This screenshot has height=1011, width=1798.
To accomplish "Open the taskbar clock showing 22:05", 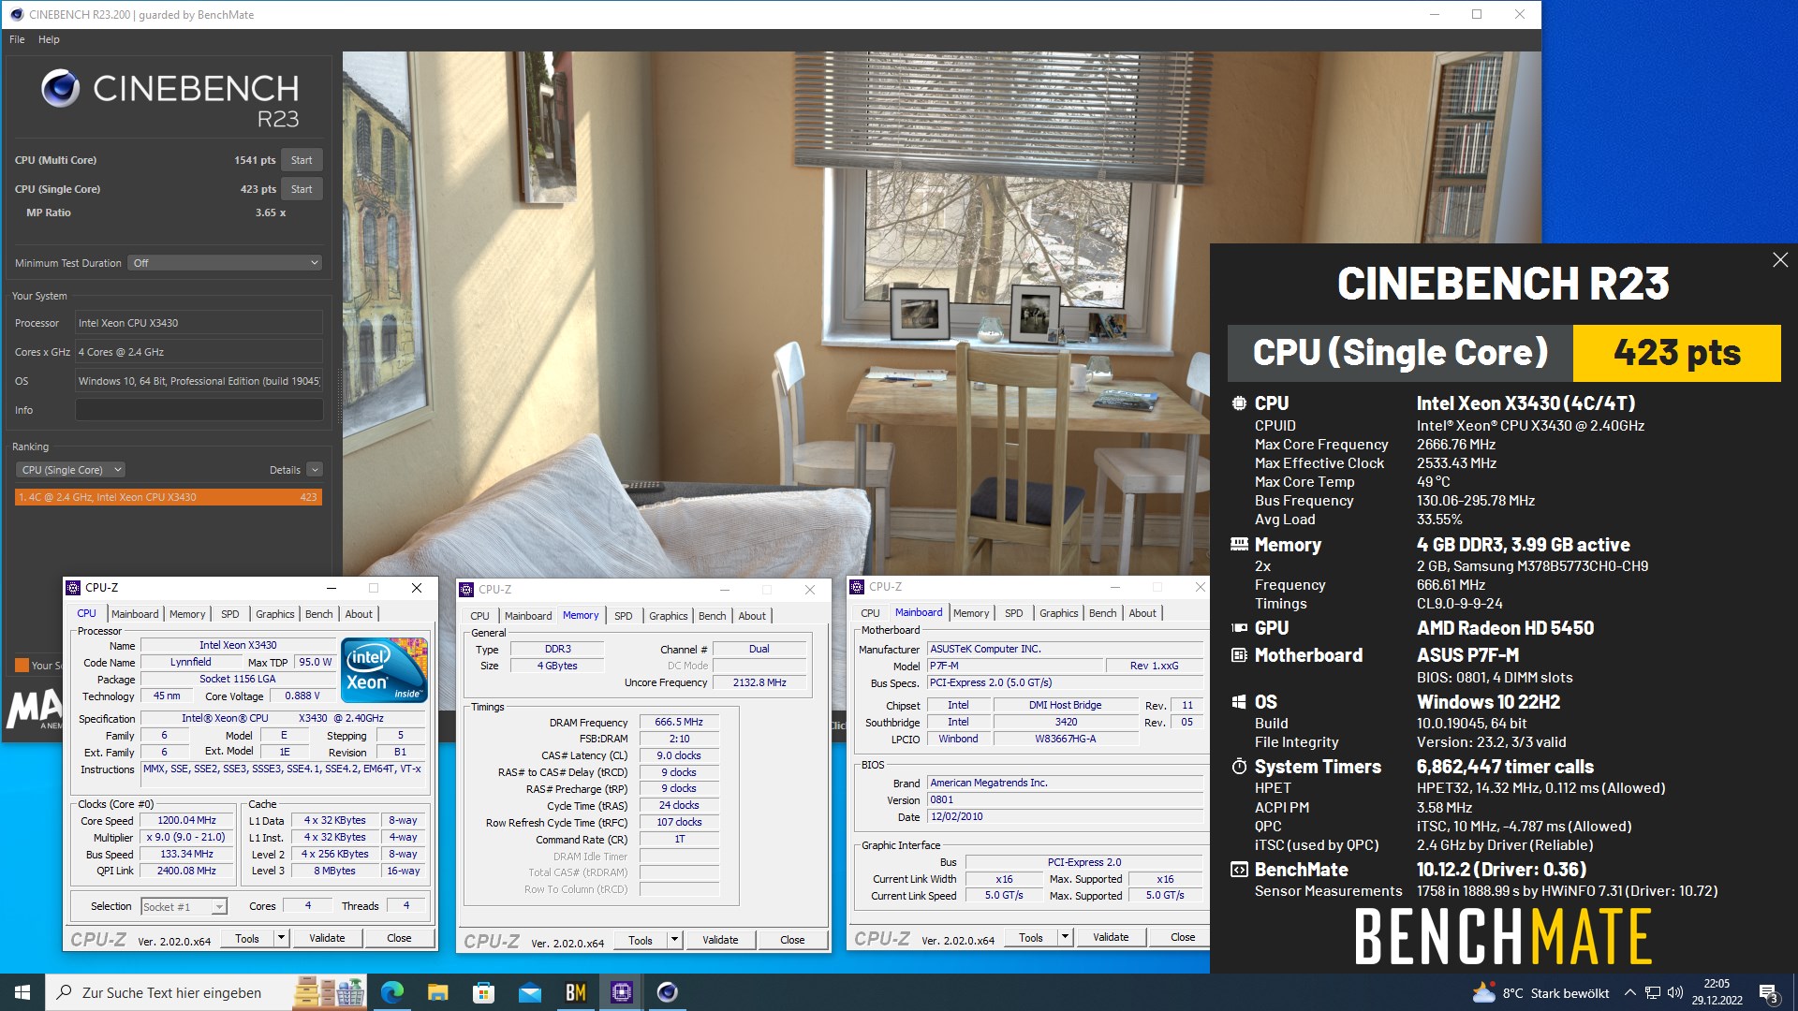I will click(x=1717, y=992).
